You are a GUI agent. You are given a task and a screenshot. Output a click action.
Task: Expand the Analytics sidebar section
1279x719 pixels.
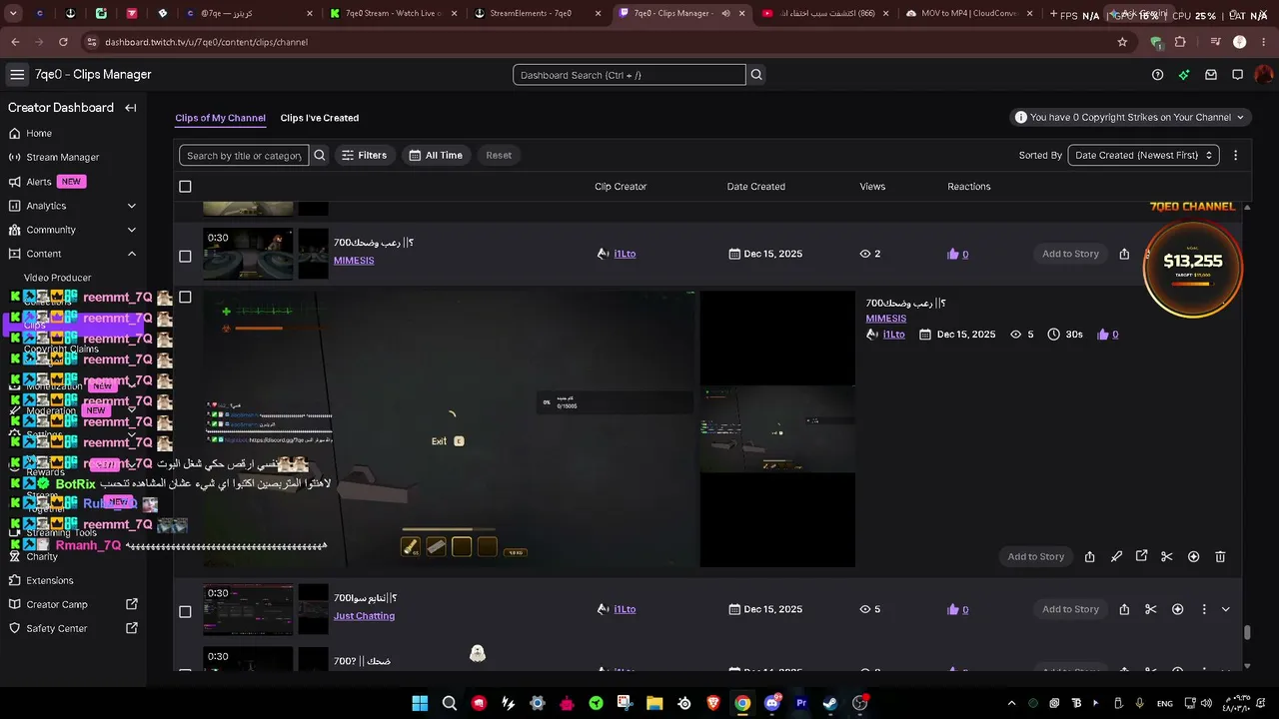[132, 206]
